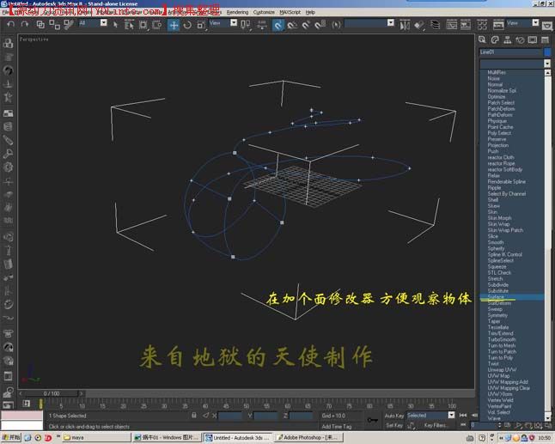Image resolution: width=555 pixels, height=444 pixels.
Task: Click the Set Key key icon
Action: pyautogui.click(x=372, y=420)
